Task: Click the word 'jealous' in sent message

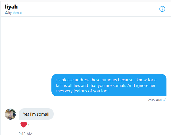Action: click(x=80, y=91)
